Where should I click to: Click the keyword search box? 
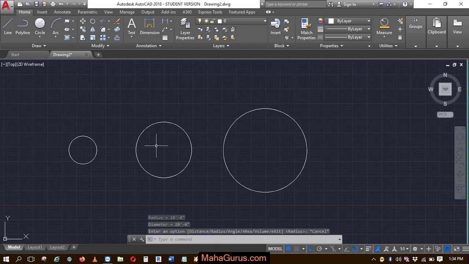pyautogui.click(x=295, y=4)
